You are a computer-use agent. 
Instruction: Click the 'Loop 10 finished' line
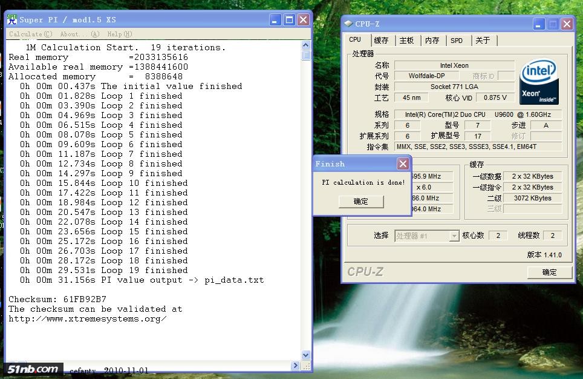point(104,183)
